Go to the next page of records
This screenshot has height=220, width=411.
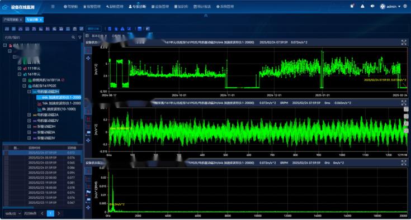point(59,213)
